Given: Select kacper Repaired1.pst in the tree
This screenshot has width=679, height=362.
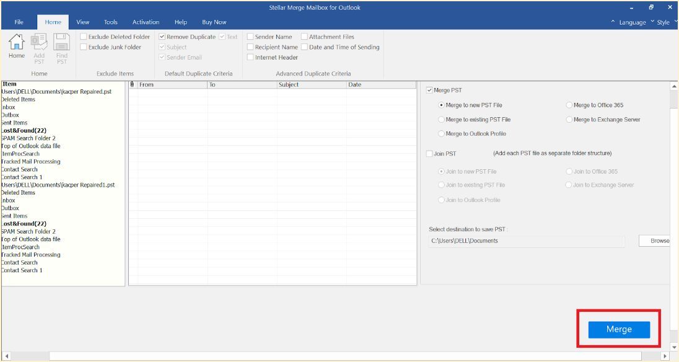Looking at the screenshot, I should [58, 185].
